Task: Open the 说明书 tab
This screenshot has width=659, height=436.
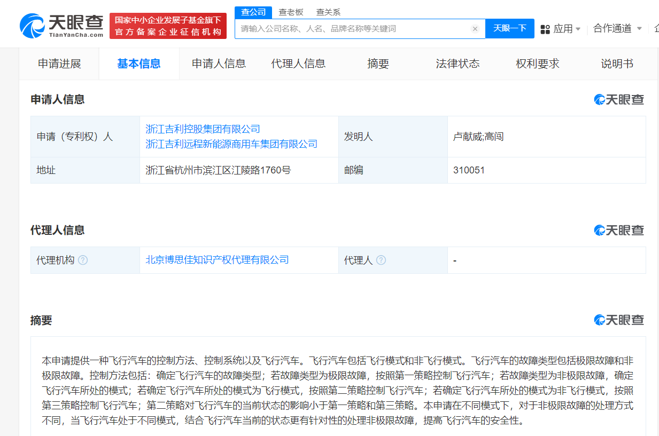Action: tap(617, 63)
